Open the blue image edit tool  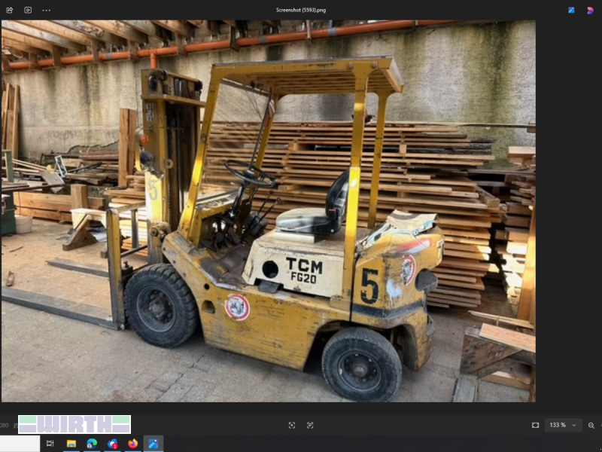571,10
